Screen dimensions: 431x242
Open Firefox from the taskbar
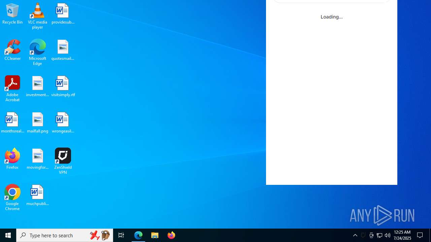(171, 235)
